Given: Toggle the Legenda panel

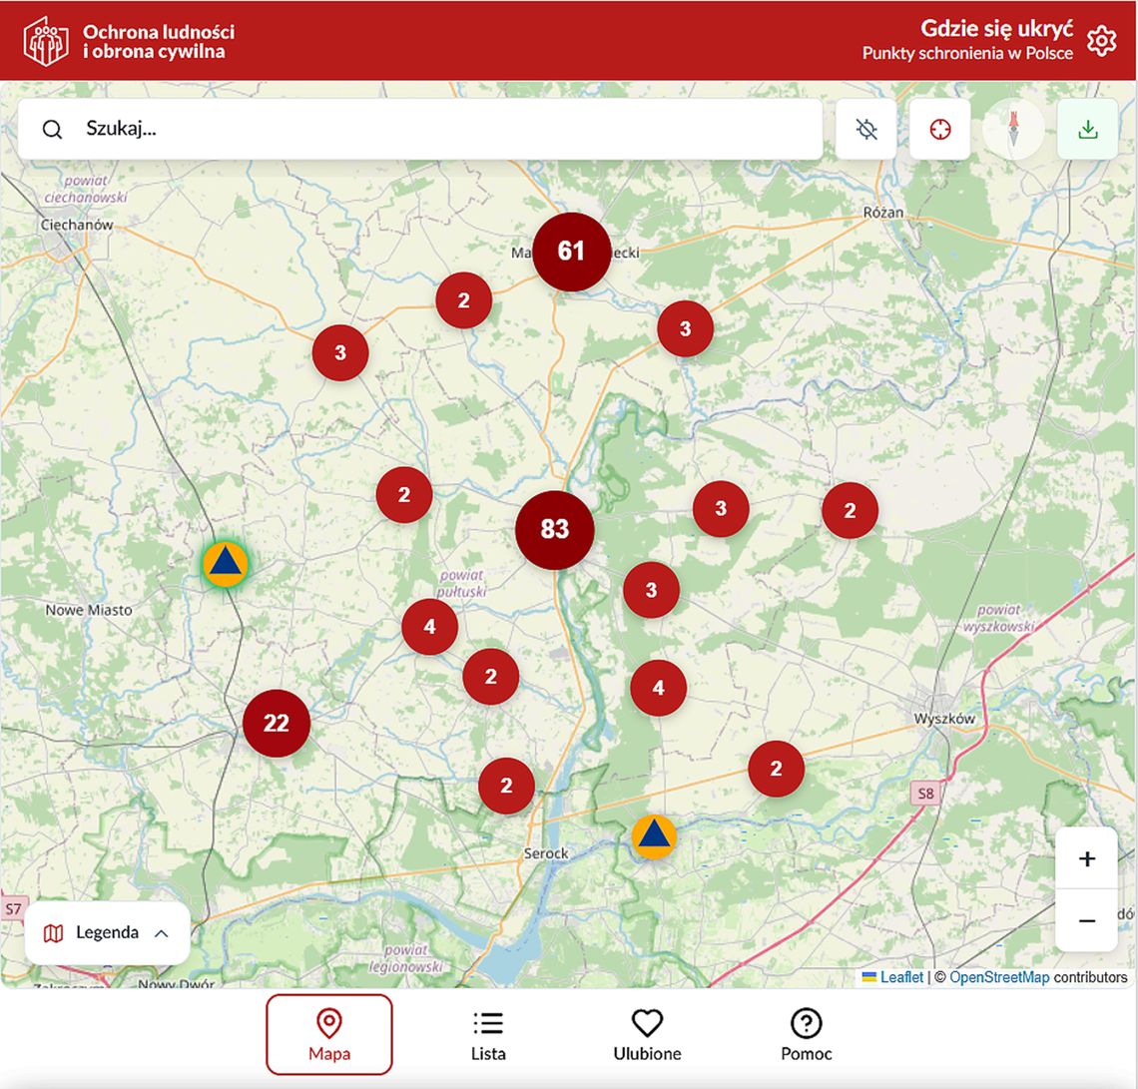Looking at the screenshot, I should [x=106, y=932].
